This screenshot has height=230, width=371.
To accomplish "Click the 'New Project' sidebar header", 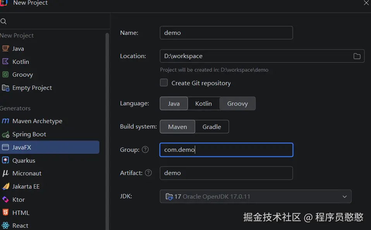I will click(17, 36).
